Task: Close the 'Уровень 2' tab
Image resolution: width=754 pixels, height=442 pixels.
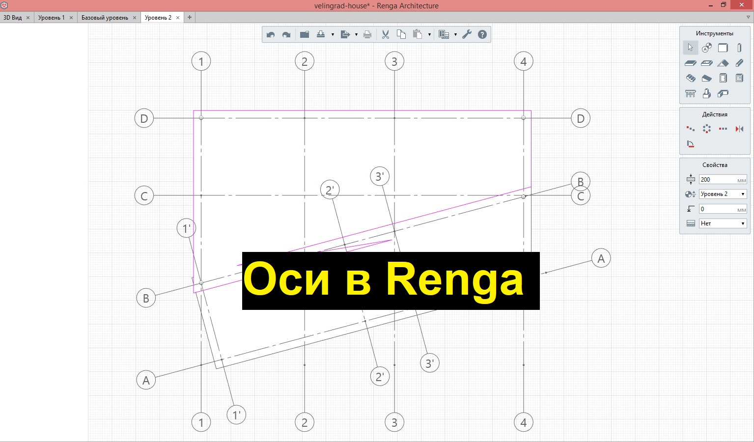Action: pyautogui.click(x=178, y=18)
